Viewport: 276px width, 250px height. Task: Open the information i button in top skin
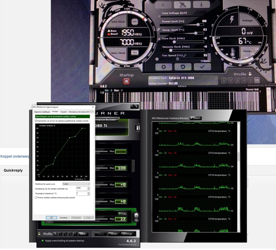pyautogui.click(x=201, y=4)
